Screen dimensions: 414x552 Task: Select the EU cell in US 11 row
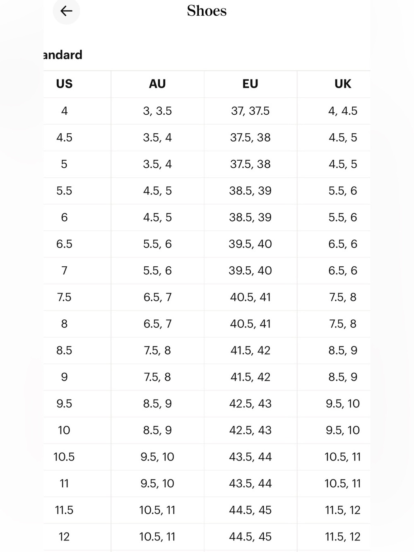click(x=250, y=483)
